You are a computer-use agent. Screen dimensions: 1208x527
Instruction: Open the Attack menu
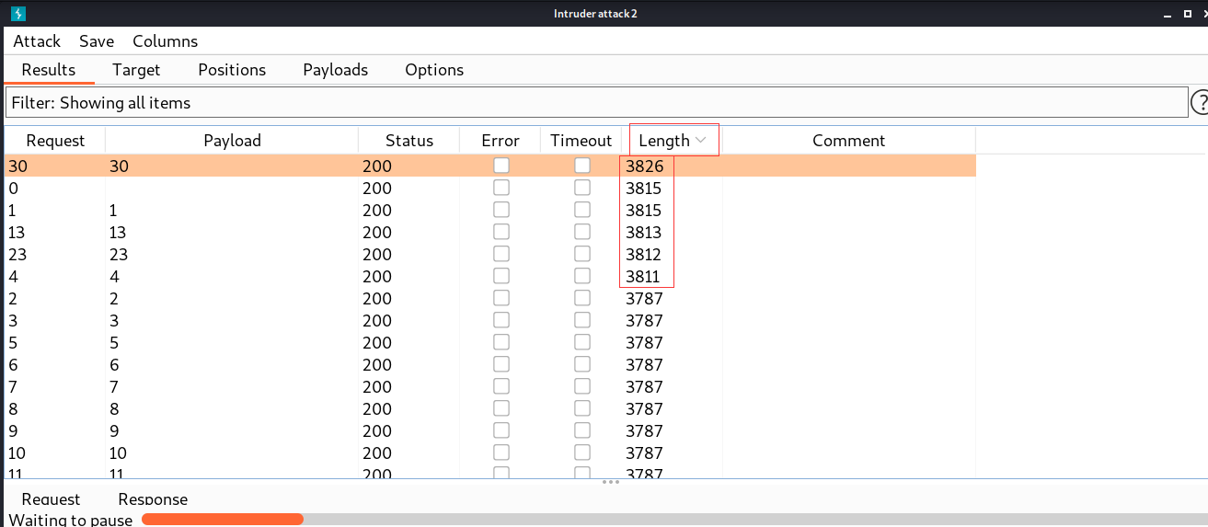[x=37, y=41]
